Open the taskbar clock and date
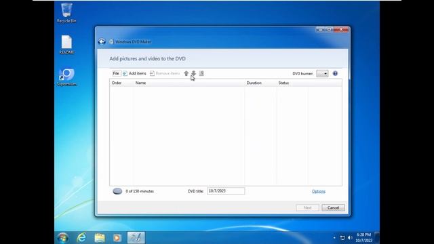 [x=363, y=238]
